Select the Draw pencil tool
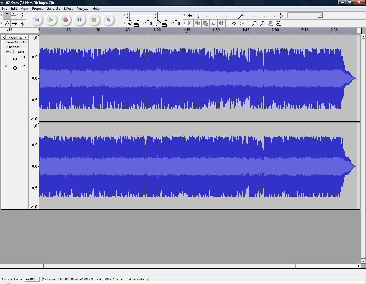The width and height of the screenshot is (366, 284). tap(22, 16)
